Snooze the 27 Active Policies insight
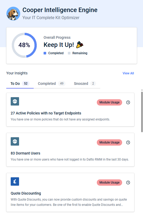Viewport: 143px width, 215px height. coord(128,102)
